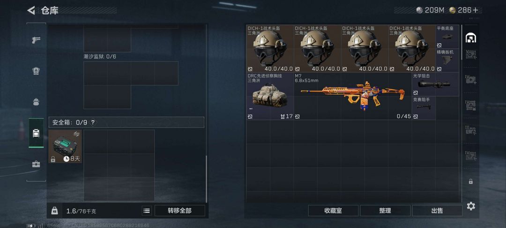Screen dimensions: 506x228
Task: Click the left panel vertical scrollbar
Action: click(x=207, y=179)
